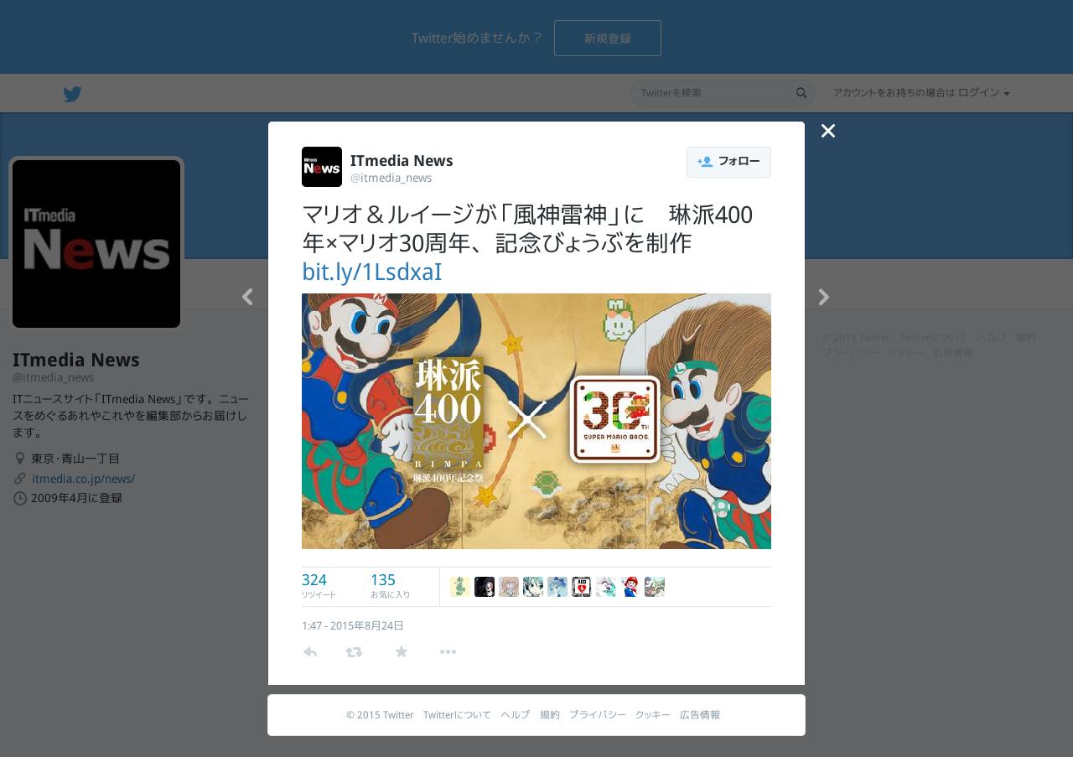Image resolution: width=1073 pixels, height=757 pixels.
Task: Click the ITmedia News name in tweet
Action: tap(402, 160)
